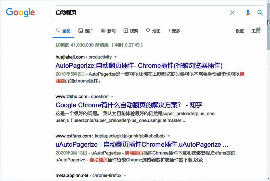
Task: Start voice search with the microphone icon
Action: (x=248, y=12)
